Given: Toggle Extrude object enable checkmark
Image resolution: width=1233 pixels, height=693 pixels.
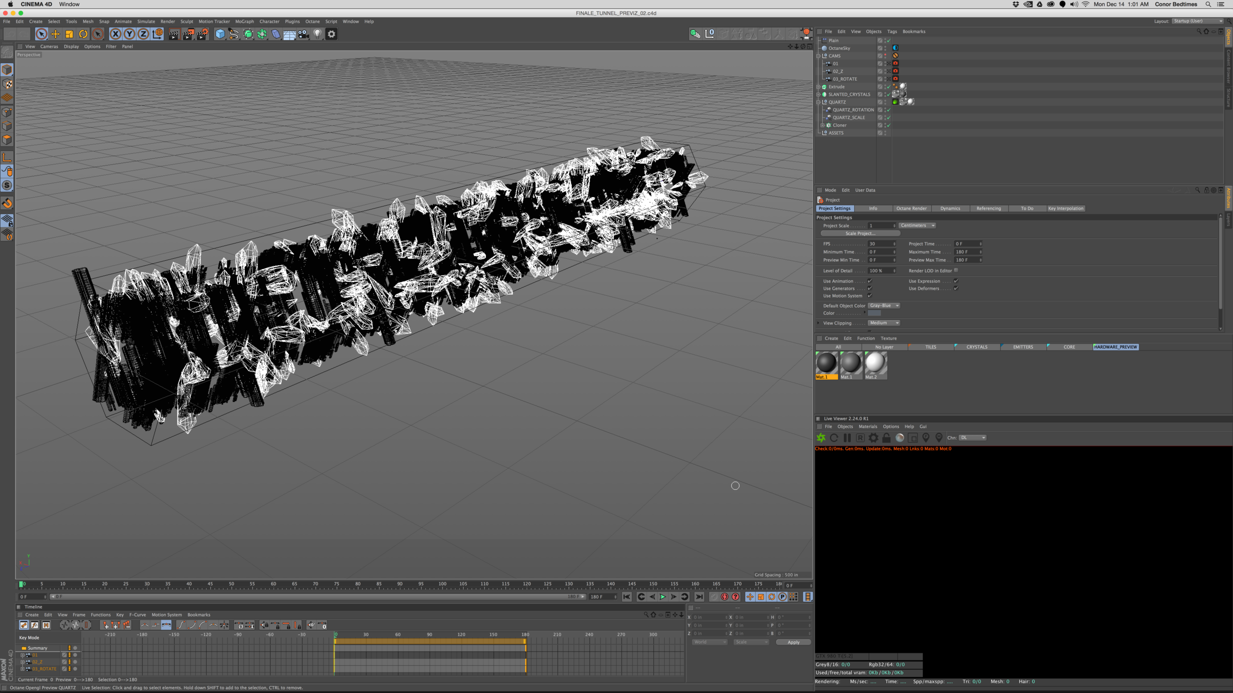Looking at the screenshot, I should 888,87.
